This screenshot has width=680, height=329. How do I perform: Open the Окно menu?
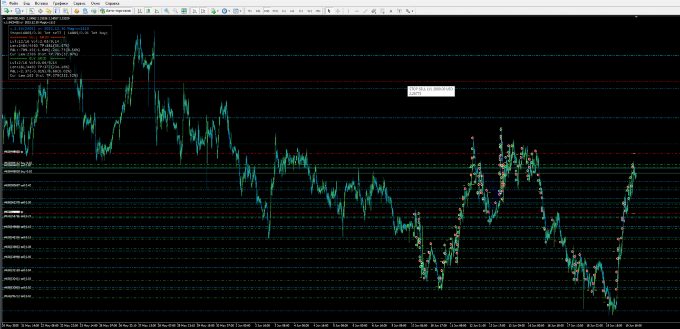pyautogui.click(x=95, y=3)
